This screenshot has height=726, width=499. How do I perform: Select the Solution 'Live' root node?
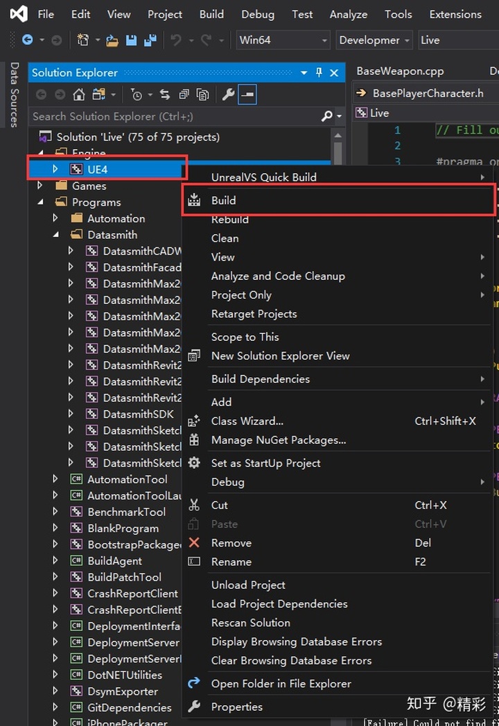(x=138, y=137)
